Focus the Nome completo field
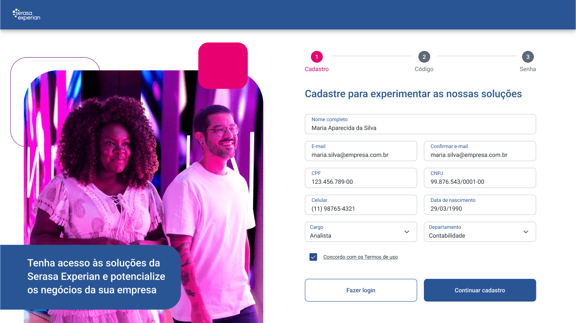Screen dimensions: 576x323 (x=421, y=124)
